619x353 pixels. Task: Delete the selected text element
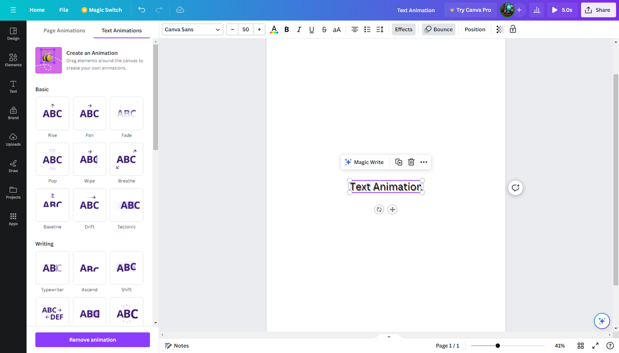(411, 162)
